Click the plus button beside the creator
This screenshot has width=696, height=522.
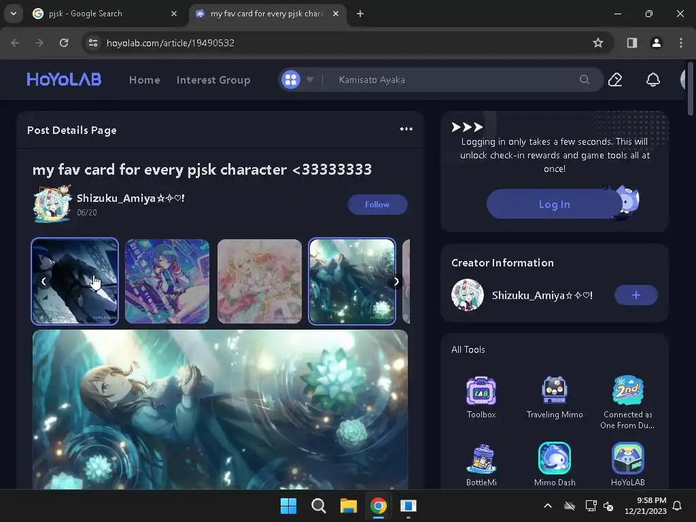[x=636, y=295]
